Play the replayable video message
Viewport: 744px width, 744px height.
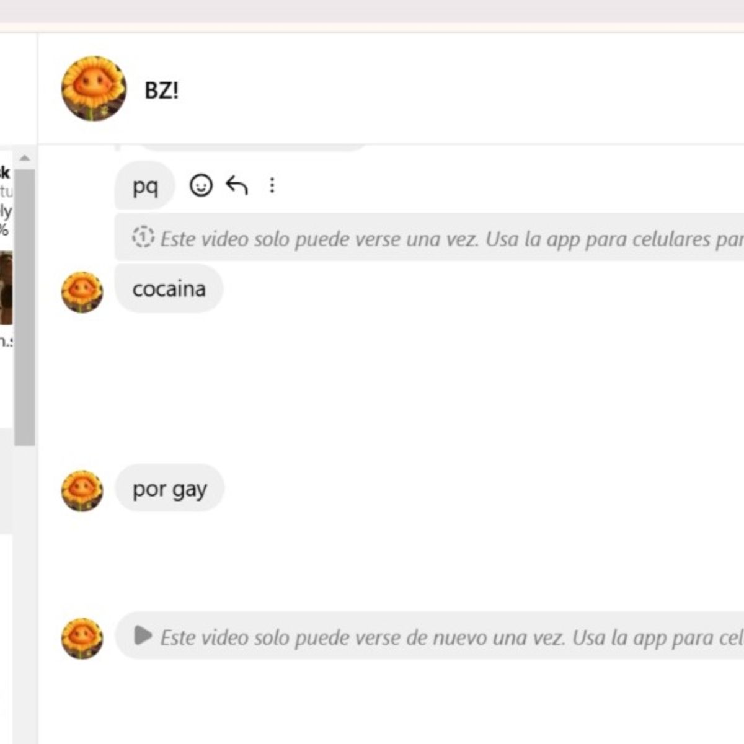click(143, 635)
